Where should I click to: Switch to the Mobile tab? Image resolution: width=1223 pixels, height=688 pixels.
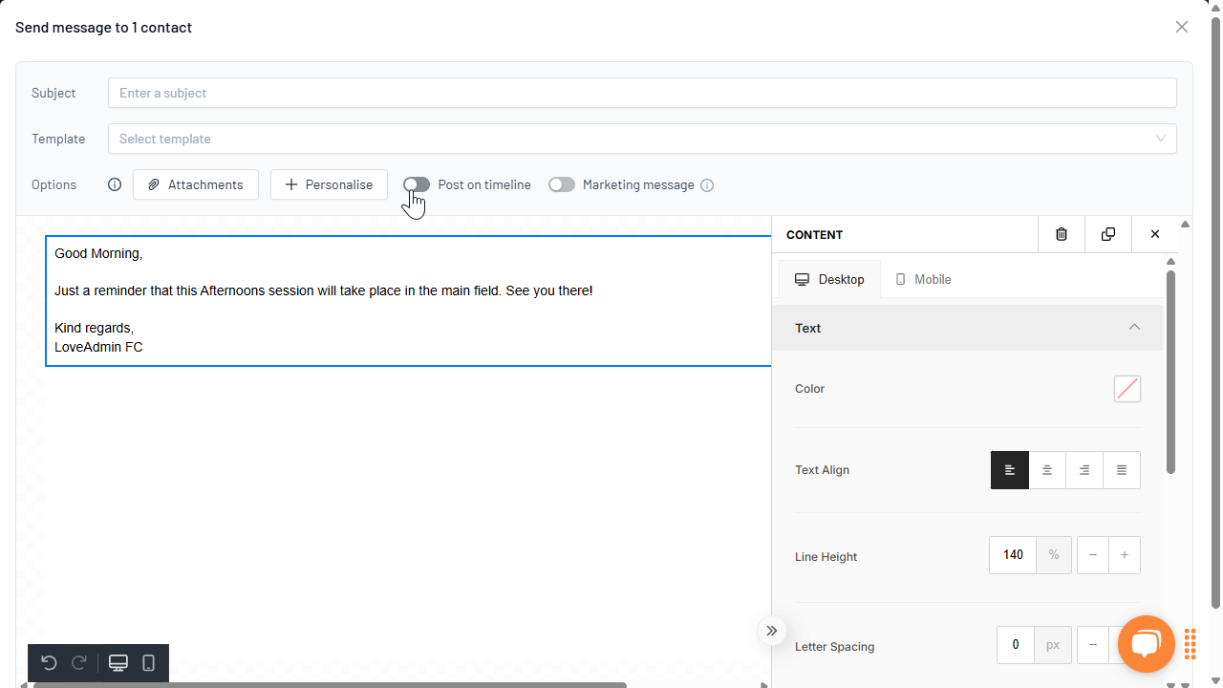tap(923, 279)
